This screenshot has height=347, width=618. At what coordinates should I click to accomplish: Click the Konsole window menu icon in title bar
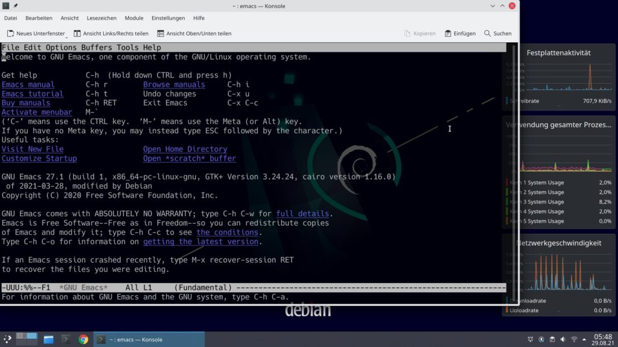(5, 6)
